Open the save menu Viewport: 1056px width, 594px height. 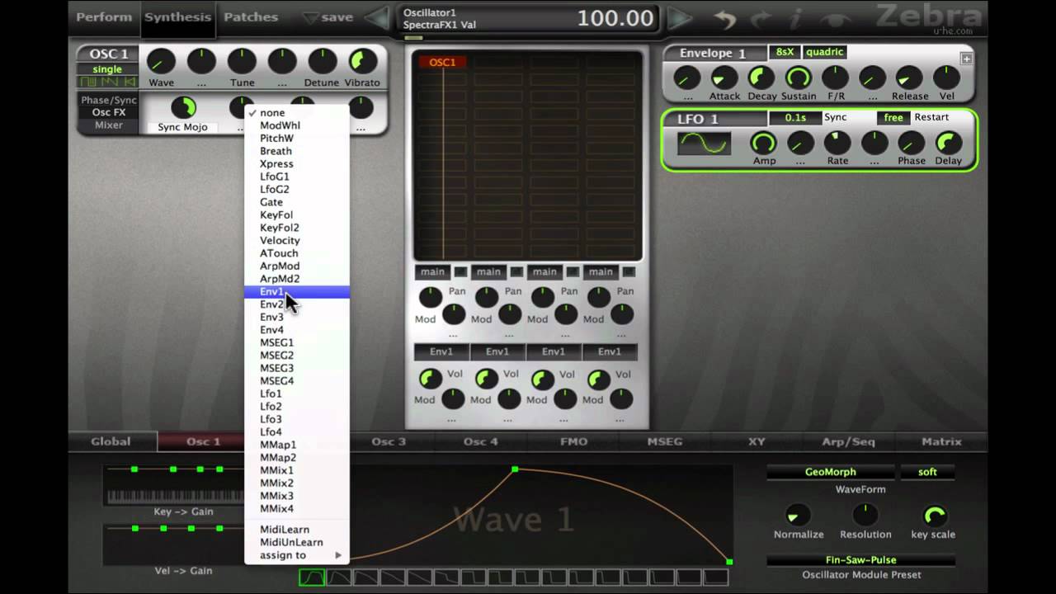point(328,17)
